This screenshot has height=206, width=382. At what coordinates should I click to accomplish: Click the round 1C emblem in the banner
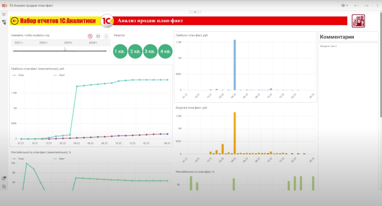(x=107, y=21)
